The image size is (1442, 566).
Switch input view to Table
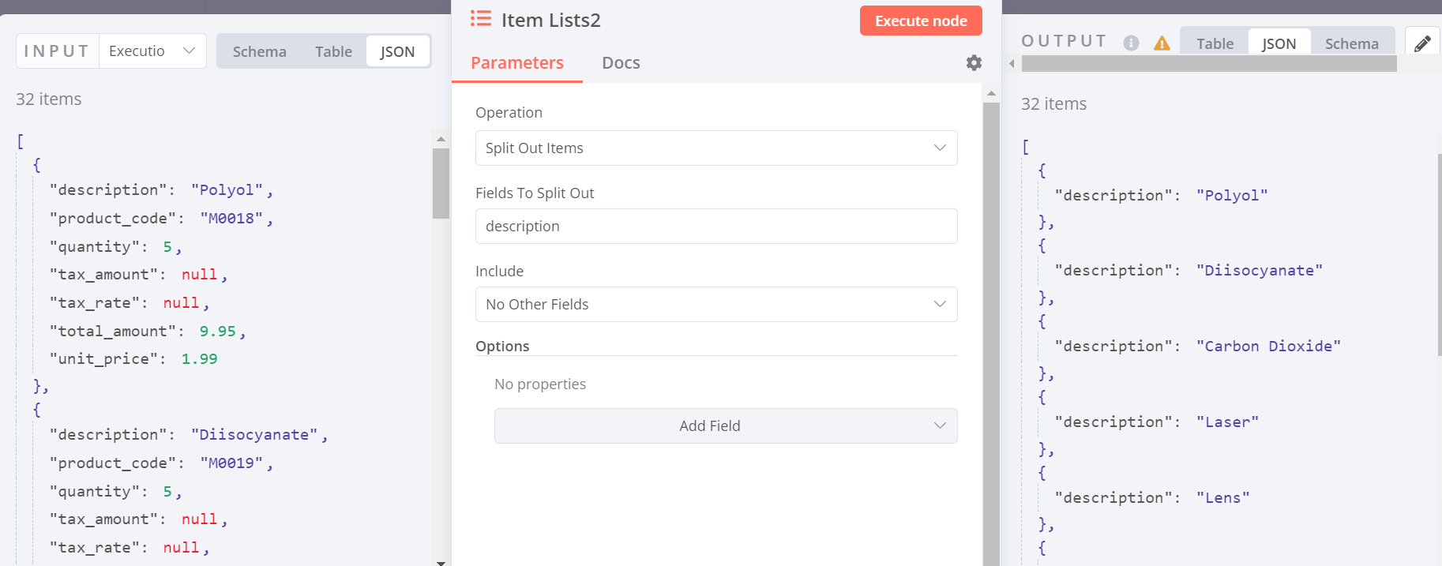(333, 51)
